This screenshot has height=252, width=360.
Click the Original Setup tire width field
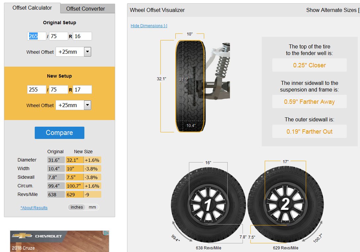pyautogui.click(x=36, y=36)
